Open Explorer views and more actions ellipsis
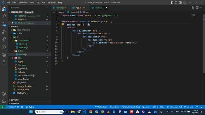The height and width of the screenshot is (115, 205). (x=47, y=8)
